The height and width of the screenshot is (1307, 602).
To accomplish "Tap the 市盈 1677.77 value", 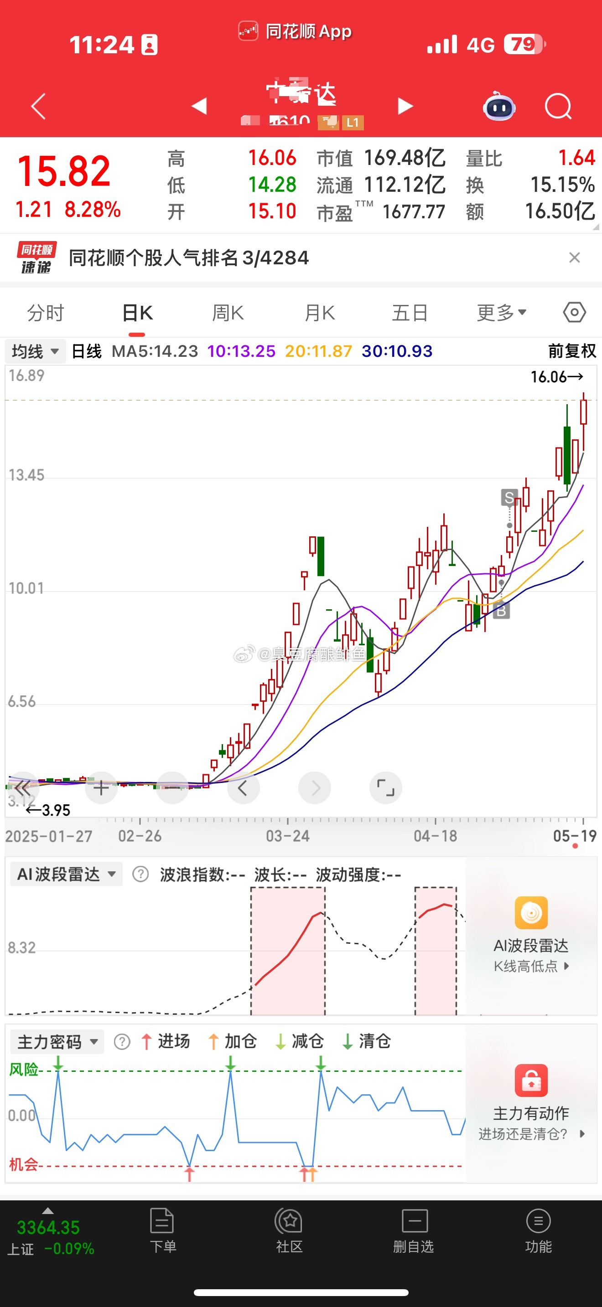I will point(414,211).
